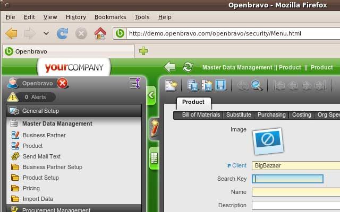Click the red logout X icon
The height and width of the screenshot is (212, 340).
coord(63,83)
